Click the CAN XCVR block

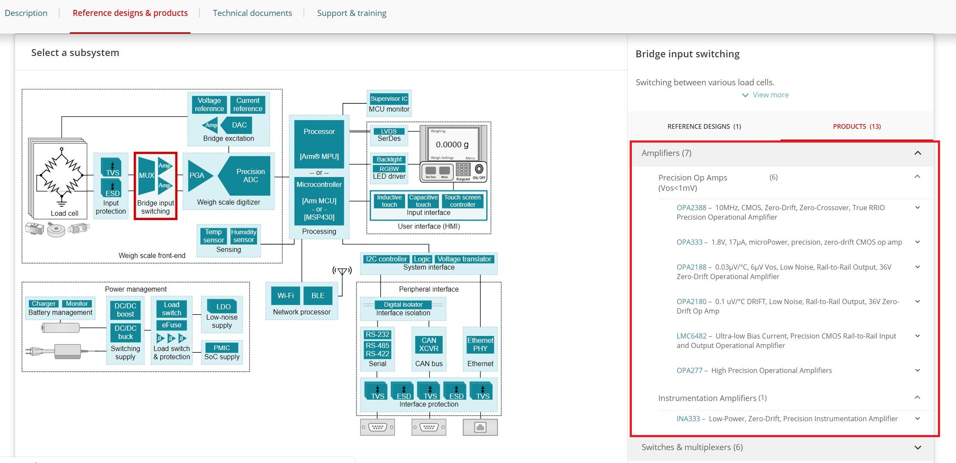tap(428, 345)
